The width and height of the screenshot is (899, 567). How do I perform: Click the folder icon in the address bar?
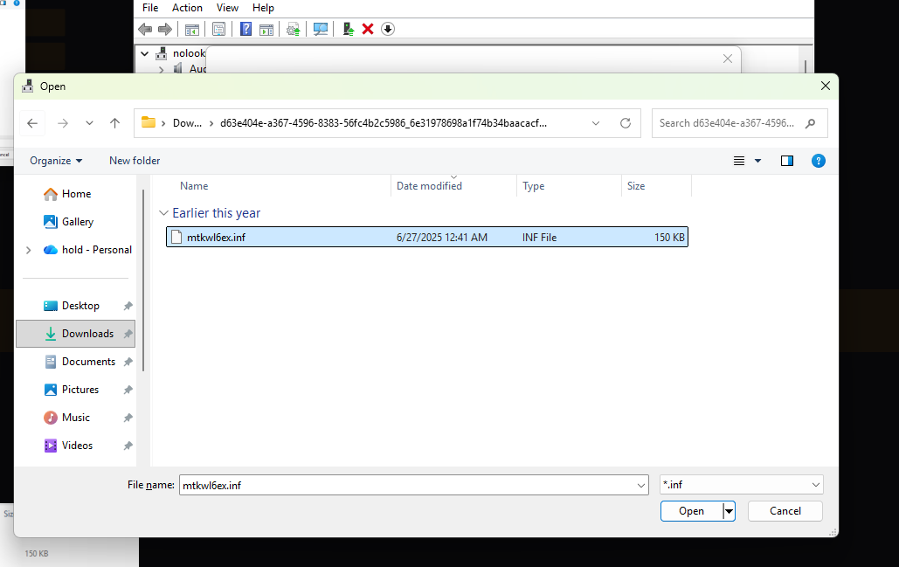(x=149, y=122)
